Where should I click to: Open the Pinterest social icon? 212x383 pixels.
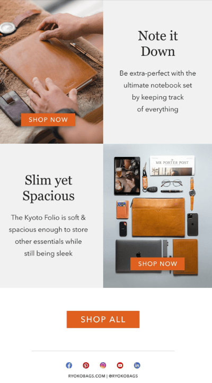tap(86, 365)
